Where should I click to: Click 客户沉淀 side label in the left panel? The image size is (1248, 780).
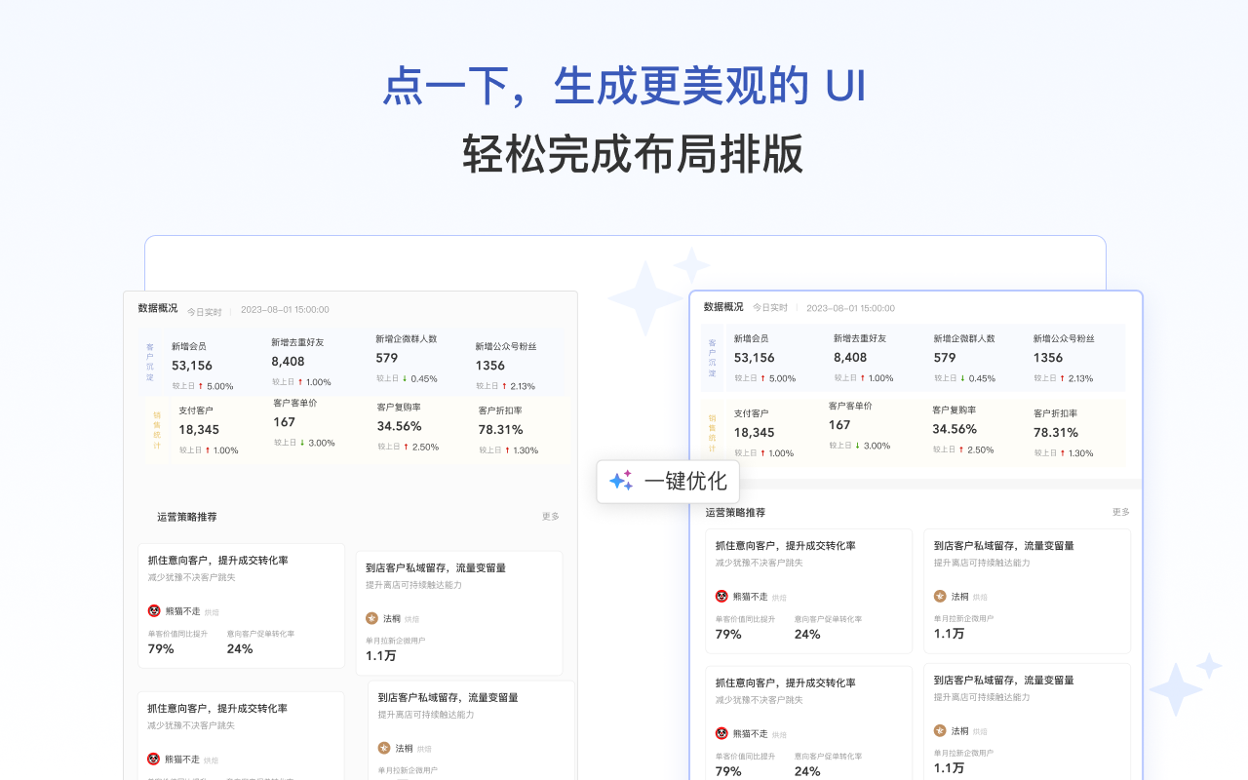pyautogui.click(x=150, y=362)
